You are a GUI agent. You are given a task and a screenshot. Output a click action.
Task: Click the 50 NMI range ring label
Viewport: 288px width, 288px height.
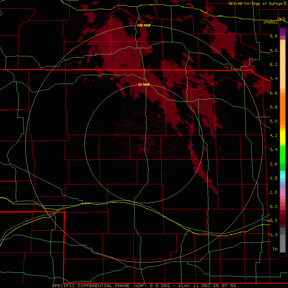pos(144,84)
